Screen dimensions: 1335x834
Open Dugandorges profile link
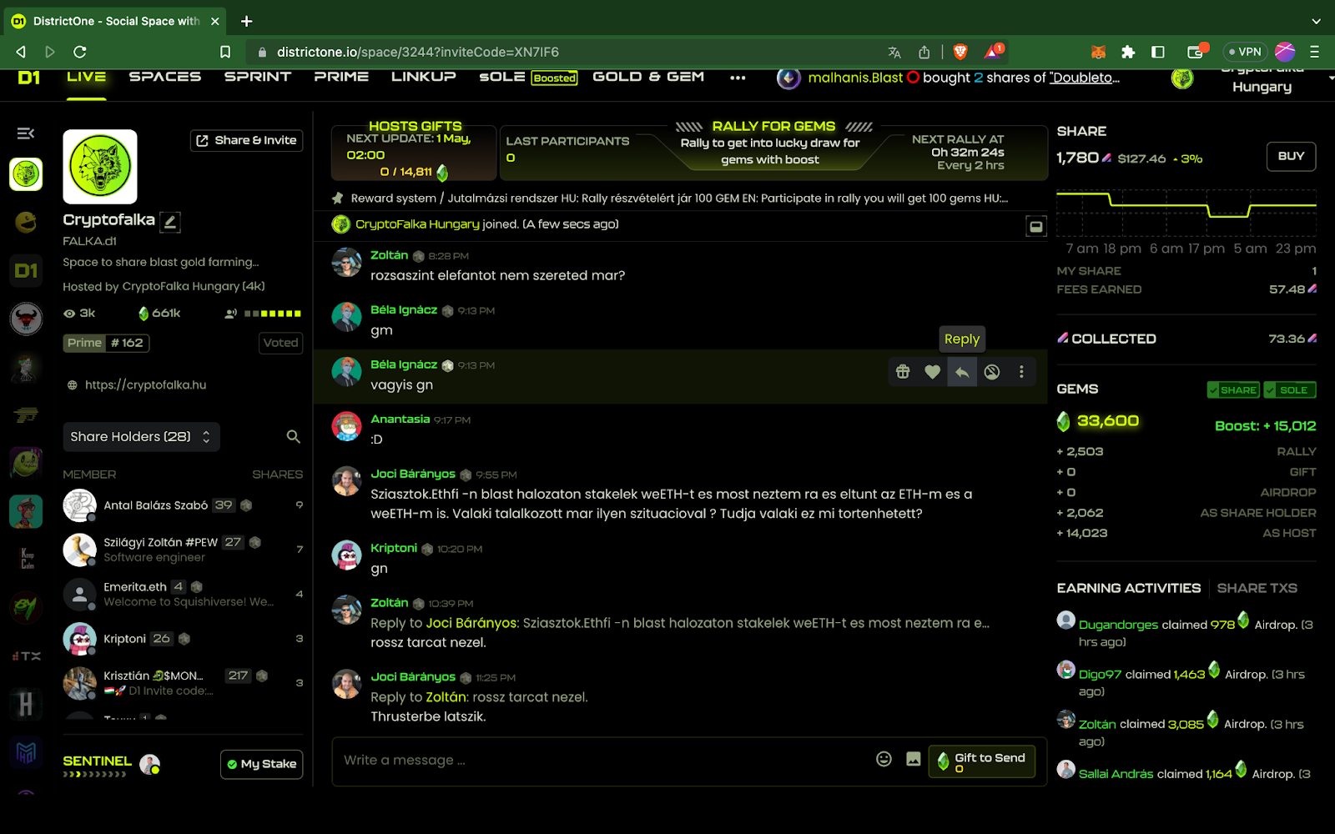point(1118,625)
